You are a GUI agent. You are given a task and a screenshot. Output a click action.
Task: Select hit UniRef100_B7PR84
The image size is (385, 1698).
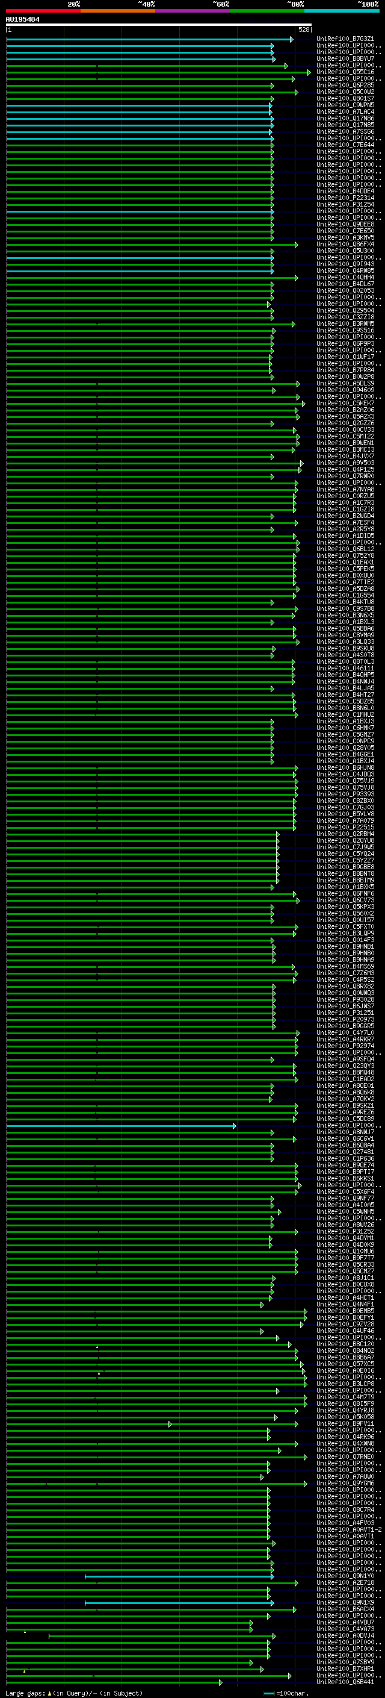[345, 370]
